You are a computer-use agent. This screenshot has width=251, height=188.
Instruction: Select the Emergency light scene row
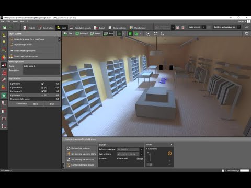coord(35,99)
